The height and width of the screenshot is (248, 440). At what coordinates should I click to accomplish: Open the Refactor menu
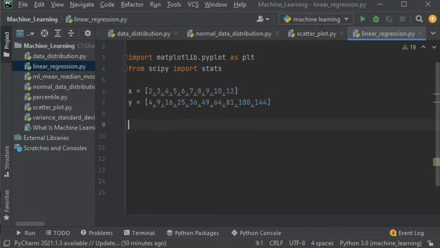pyautogui.click(x=132, y=5)
